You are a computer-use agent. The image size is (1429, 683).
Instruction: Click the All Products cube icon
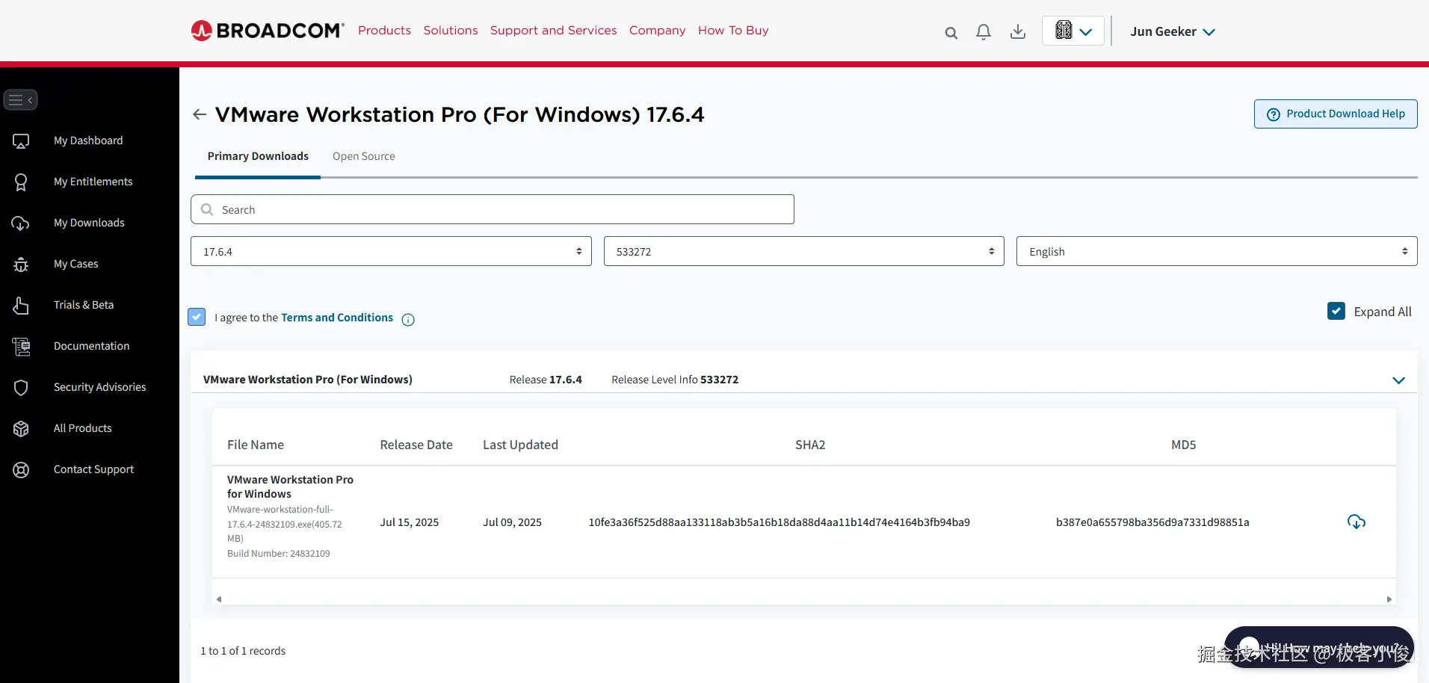(21, 428)
